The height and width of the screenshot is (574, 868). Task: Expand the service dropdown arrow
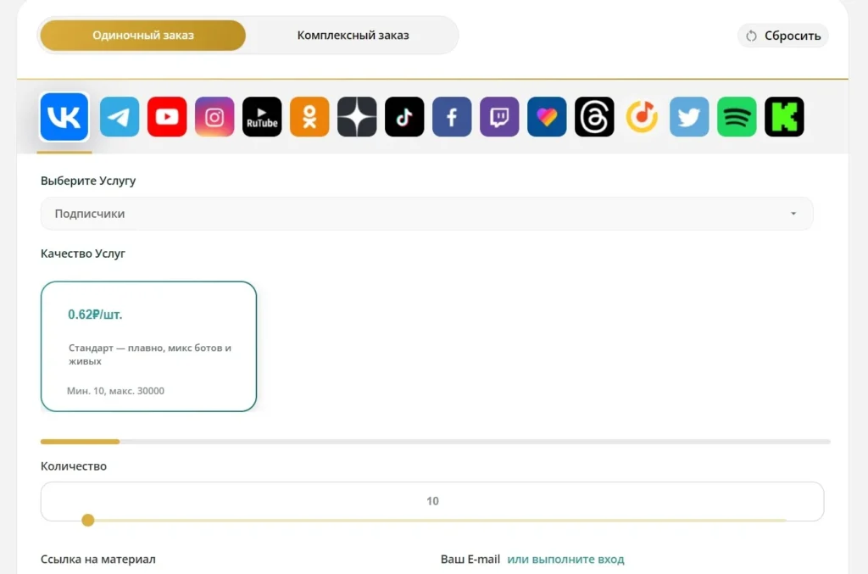coord(793,214)
